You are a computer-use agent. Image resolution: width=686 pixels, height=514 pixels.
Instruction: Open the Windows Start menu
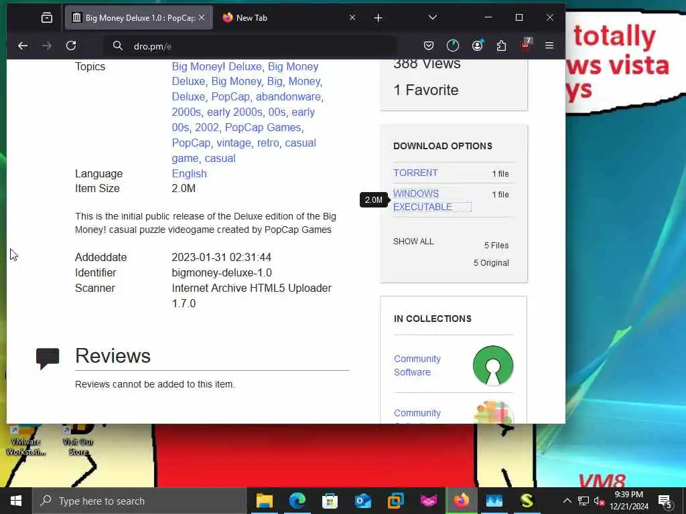(x=16, y=501)
